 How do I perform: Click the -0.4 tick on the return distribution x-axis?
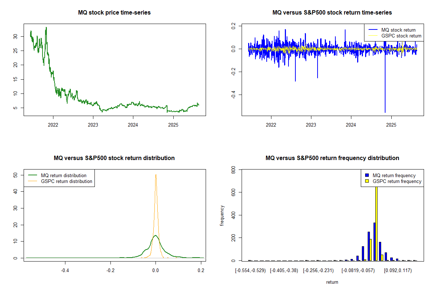(x=65, y=271)
